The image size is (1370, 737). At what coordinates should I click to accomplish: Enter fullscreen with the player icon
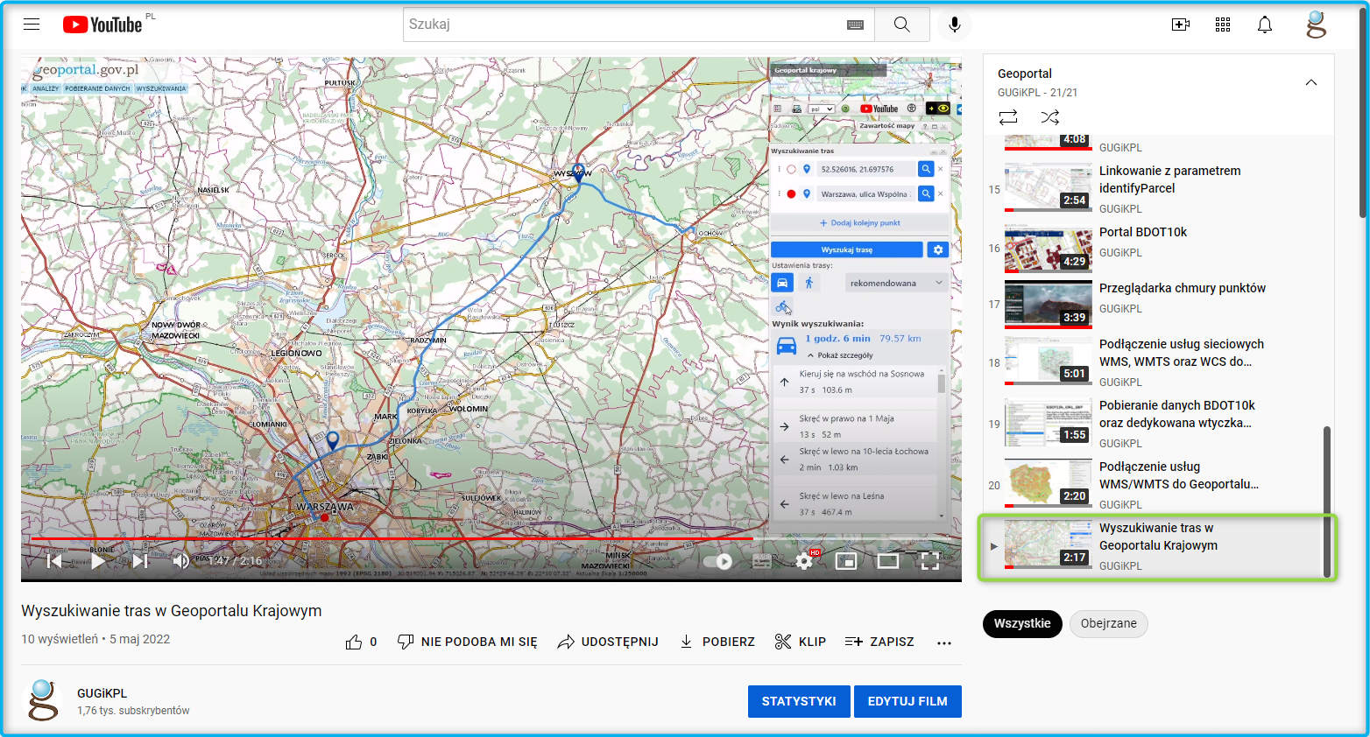click(x=930, y=560)
